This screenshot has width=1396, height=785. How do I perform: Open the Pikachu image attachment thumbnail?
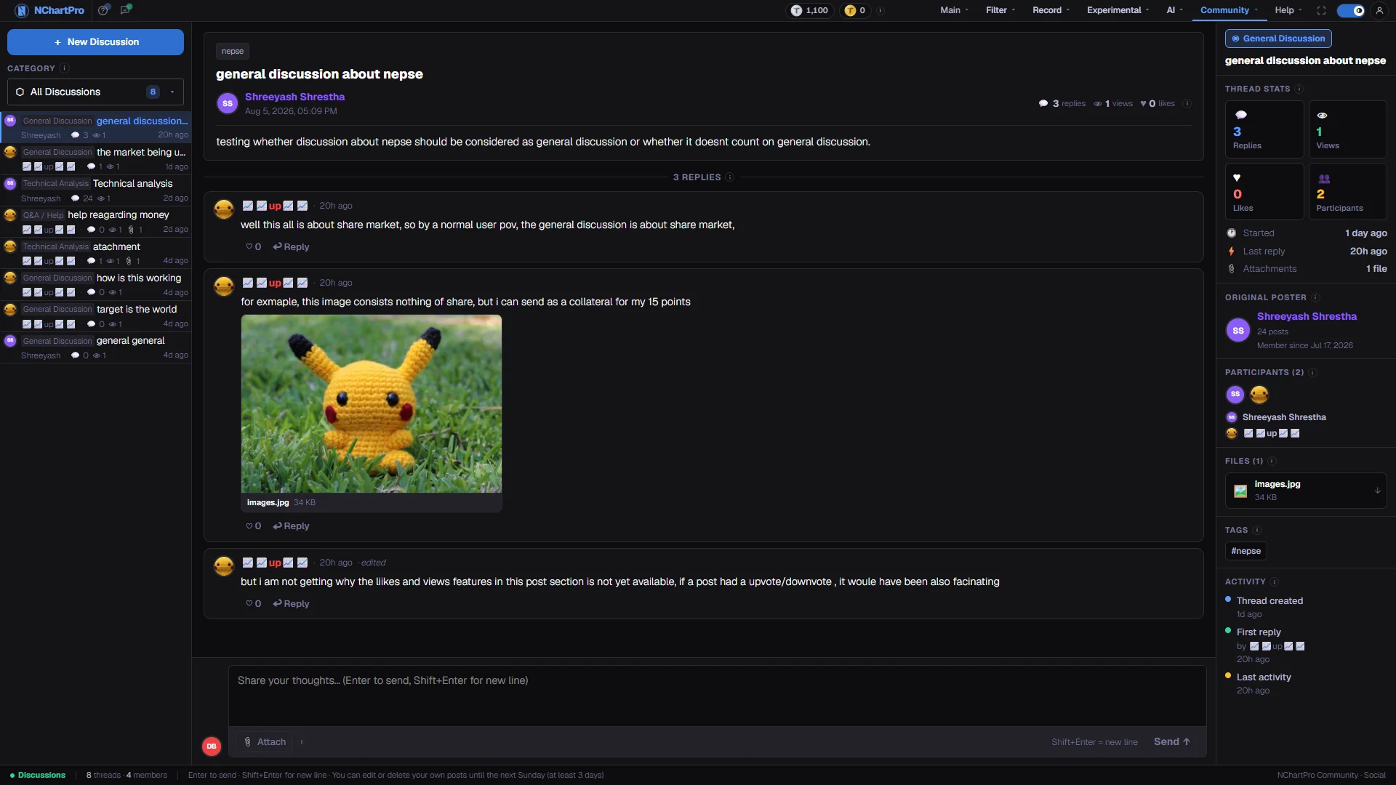coord(371,403)
